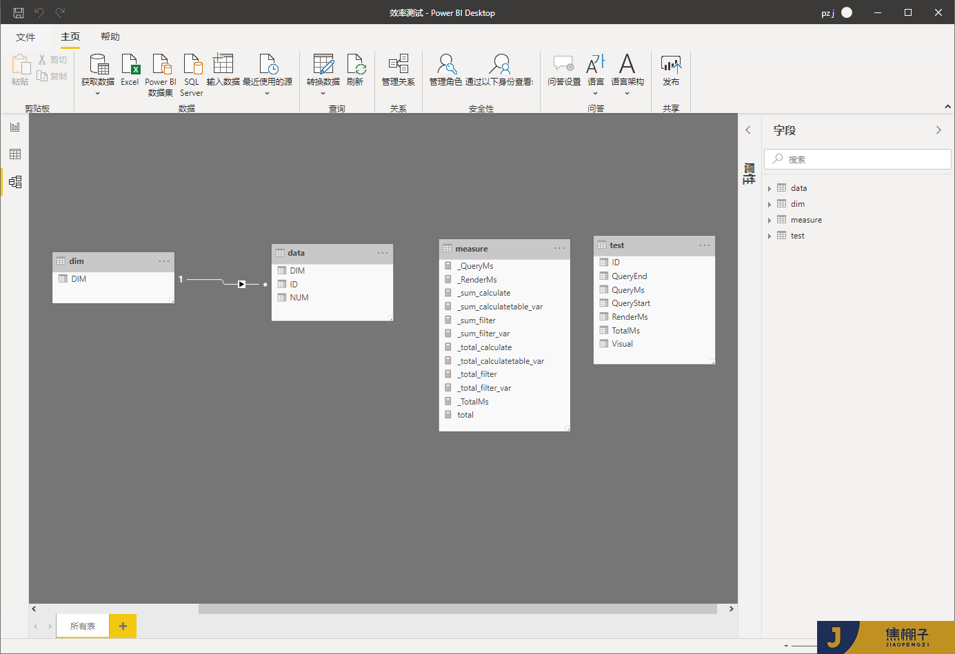Click the Undo arrow in title bar
This screenshot has width=955, height=654.
click(39, 12)
